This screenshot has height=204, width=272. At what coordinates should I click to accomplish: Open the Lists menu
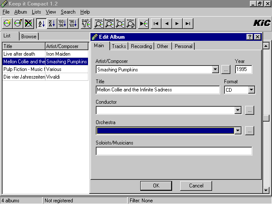[37, 12]
